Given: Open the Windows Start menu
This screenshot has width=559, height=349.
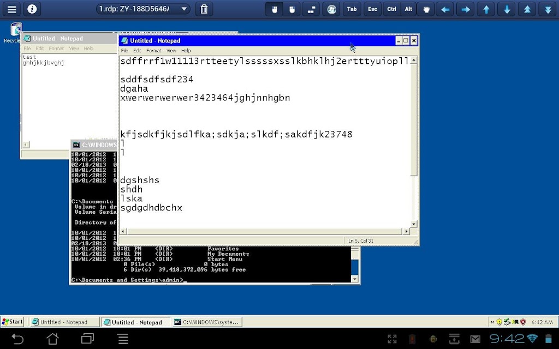Looking at the screenshot, I should point(12,322).
